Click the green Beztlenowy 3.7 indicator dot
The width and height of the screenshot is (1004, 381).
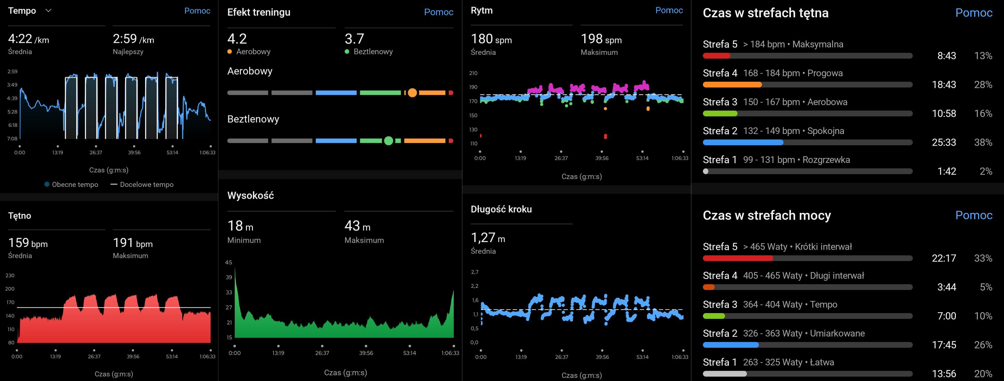pos(347,52)
